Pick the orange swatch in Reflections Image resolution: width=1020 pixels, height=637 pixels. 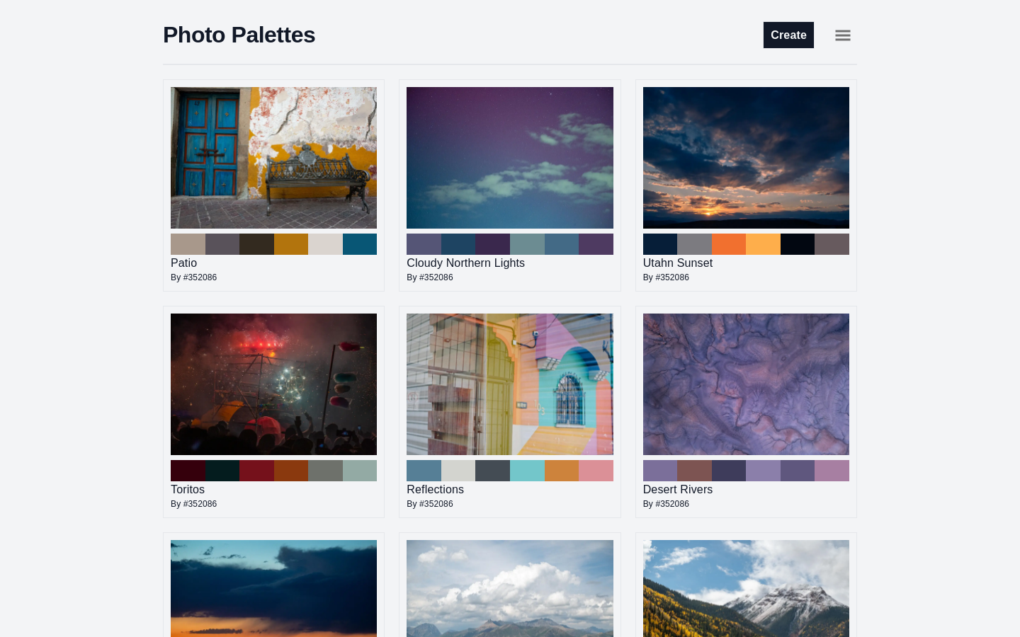[562, 471]
